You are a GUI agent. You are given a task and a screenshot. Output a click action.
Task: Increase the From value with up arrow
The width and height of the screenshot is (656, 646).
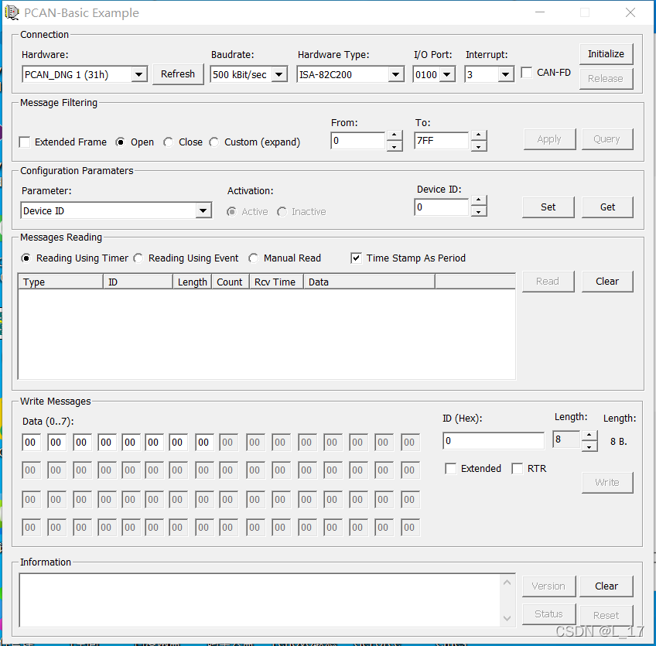pyautogui.click(x=394, y=135)
